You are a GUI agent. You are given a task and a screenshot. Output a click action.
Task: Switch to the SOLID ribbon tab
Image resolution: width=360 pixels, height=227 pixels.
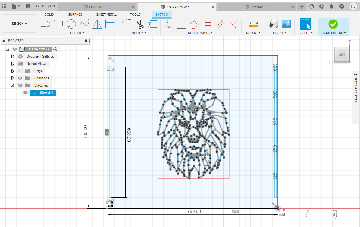[x=49, y=14]
